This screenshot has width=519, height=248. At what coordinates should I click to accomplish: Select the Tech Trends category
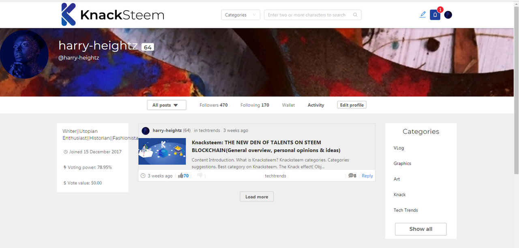point(406,210)
